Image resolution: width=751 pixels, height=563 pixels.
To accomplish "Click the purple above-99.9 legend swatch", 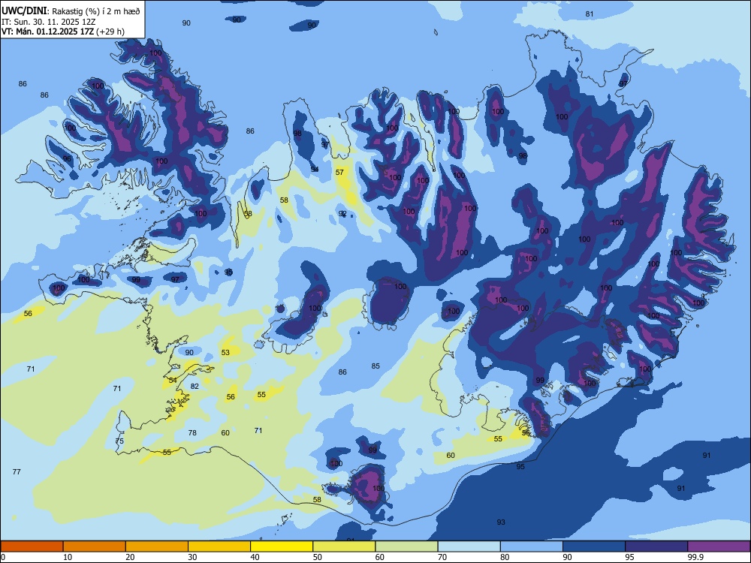I will coord(719,546).
